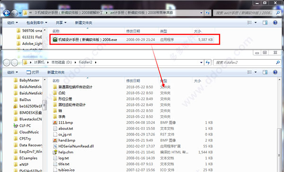Image resolution: width=284 pixels, height=172 pixels.
Task: Select BluestacksCN folder in navigation tree
Action: 28,119
